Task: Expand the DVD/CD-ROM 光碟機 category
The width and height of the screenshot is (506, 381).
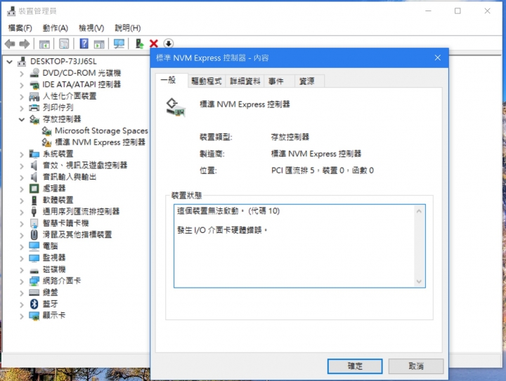Action: click(22, 74)
